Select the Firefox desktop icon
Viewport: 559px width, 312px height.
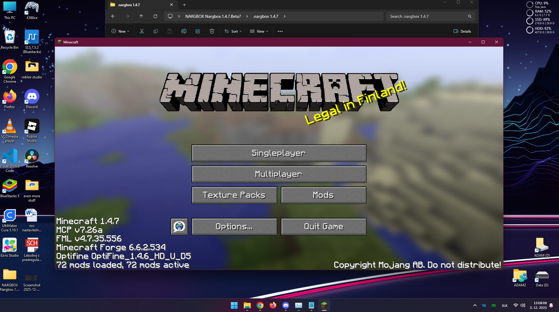10,99
